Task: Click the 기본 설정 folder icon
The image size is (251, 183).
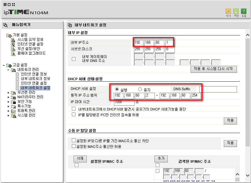Action: click(9, 35)
